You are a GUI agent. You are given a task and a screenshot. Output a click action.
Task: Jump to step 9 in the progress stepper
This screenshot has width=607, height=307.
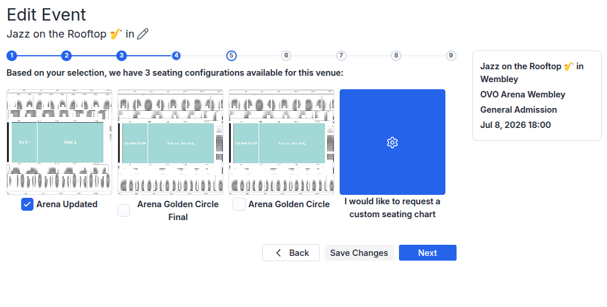coord(451,56)
